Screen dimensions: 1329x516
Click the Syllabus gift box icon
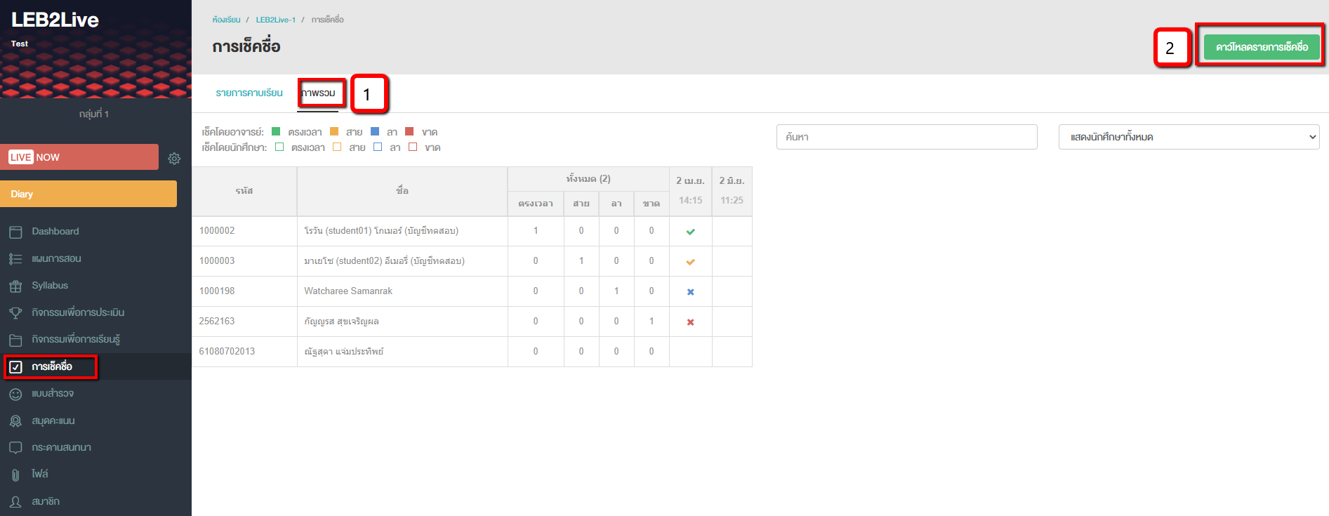coord(15,286)
